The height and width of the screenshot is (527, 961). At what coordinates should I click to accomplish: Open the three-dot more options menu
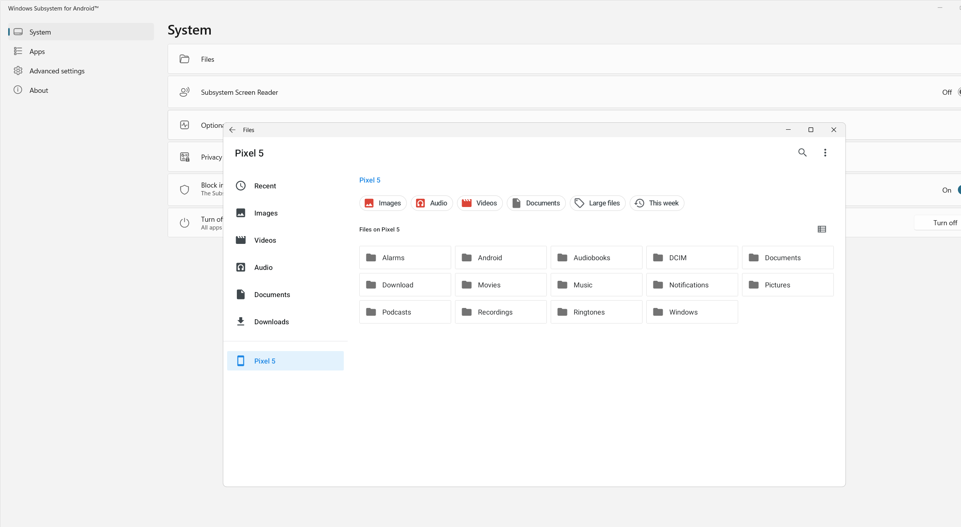coord(825,153)
